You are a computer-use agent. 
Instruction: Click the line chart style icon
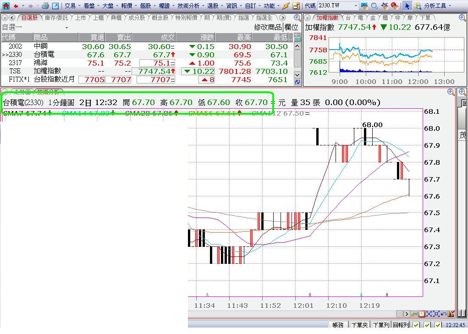click(414, 314)
